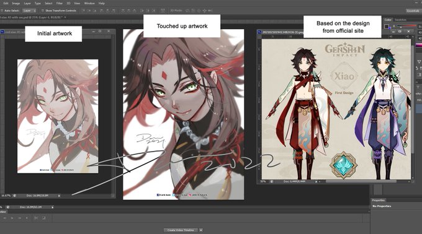422x234 pixels.
Task: Open the Auto-Select Layer dropdown
Action: 29,11
